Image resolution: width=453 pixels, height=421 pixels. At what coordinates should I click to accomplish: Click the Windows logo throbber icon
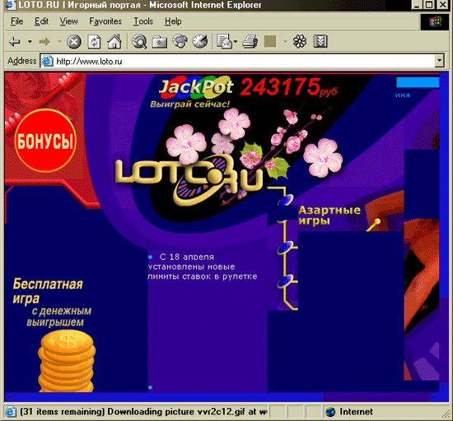tap(435, 21)
